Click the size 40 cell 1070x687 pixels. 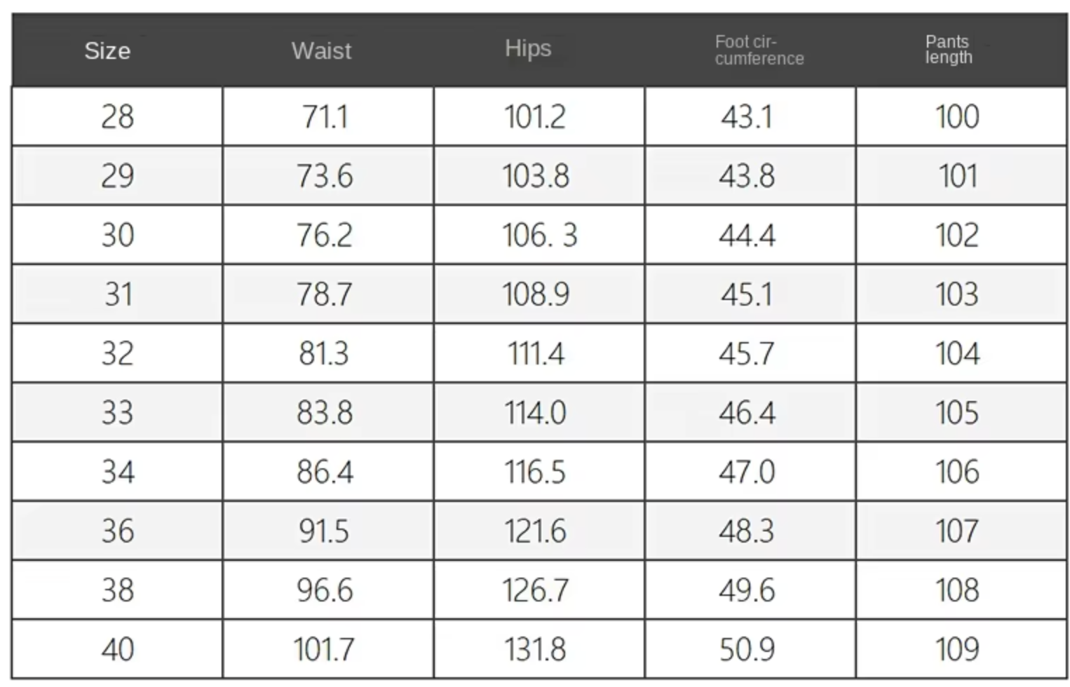coord(117,649)
